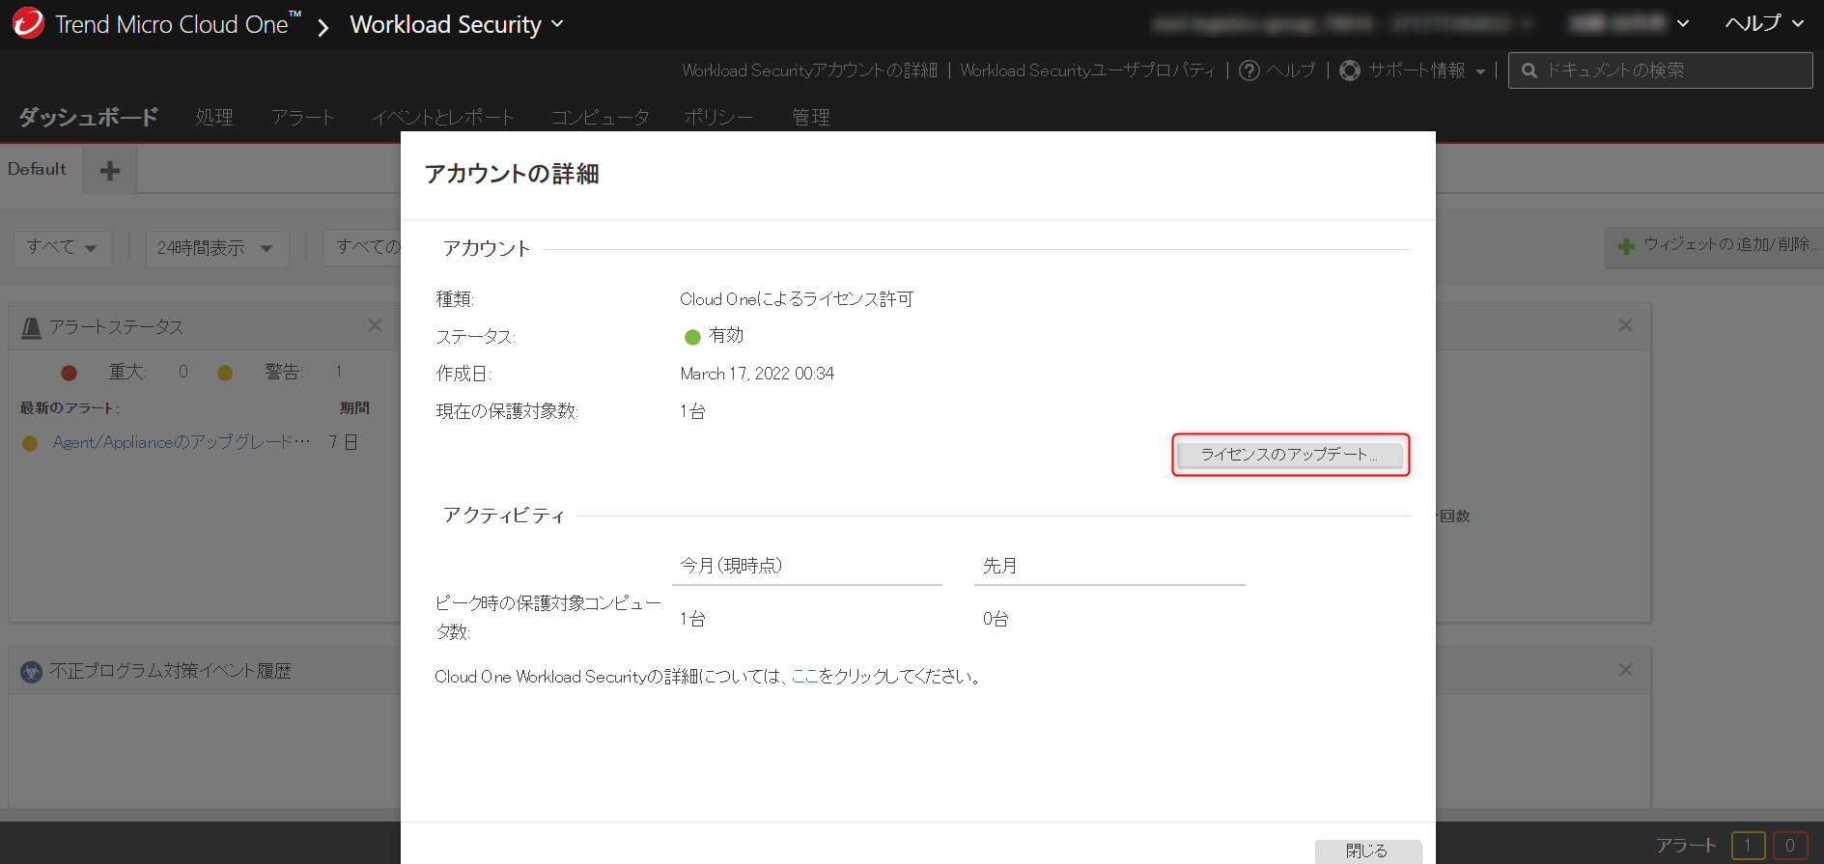
Task: Open the partially hidden すべての dropdown
Action: point(363,247)
